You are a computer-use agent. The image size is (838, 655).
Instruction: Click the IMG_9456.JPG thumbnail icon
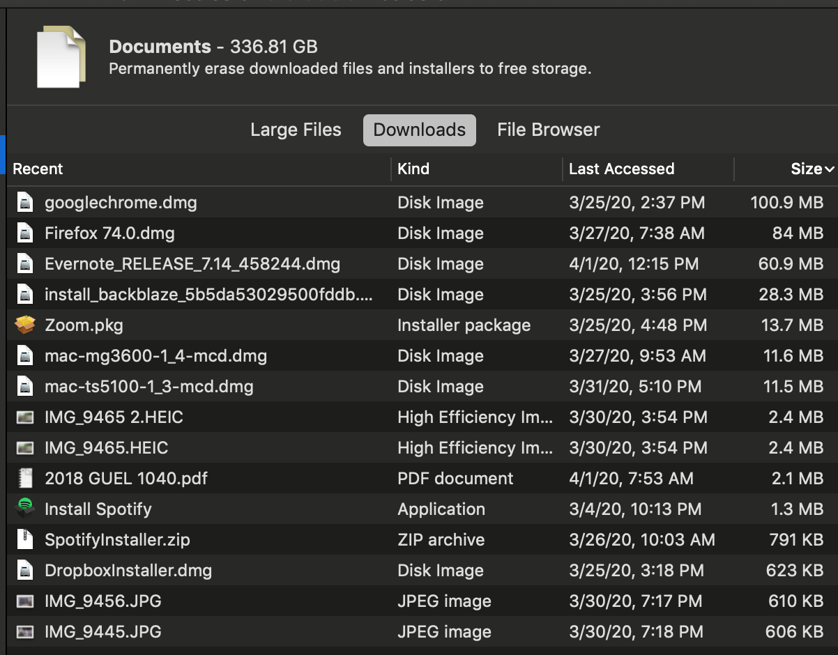(25, 601)
